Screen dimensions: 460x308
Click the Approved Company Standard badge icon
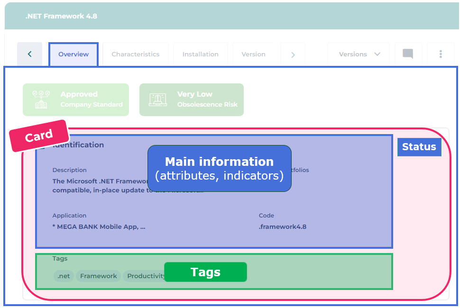pos(41,100)
